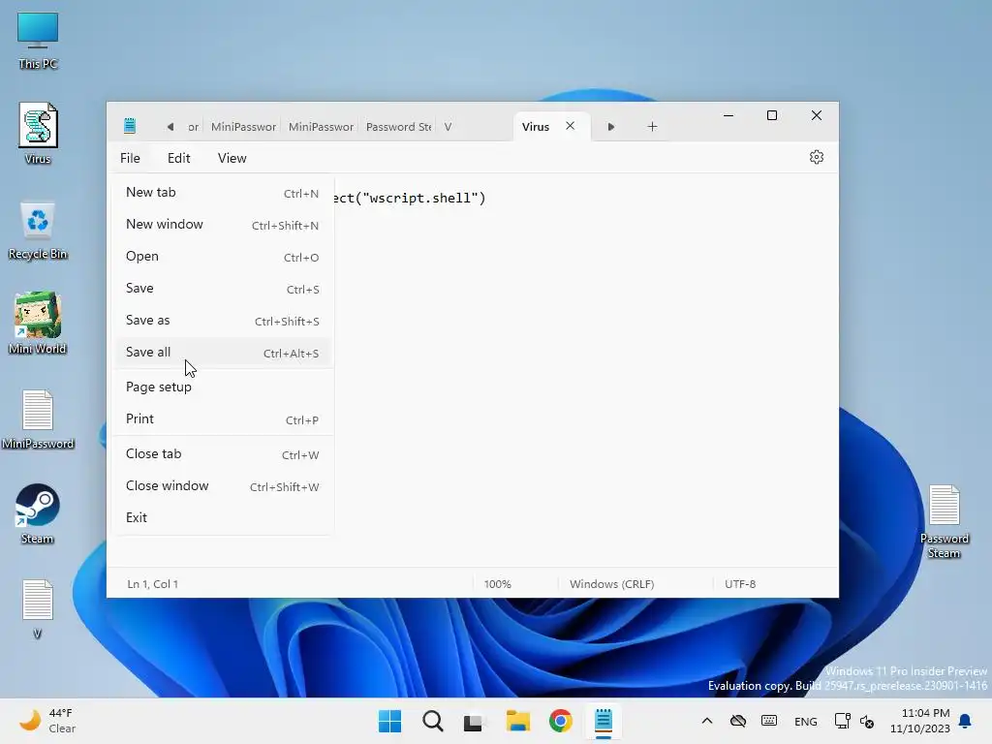Select the Virus script desktop icon
The image size is (992, 744).
tap(38, 134)
